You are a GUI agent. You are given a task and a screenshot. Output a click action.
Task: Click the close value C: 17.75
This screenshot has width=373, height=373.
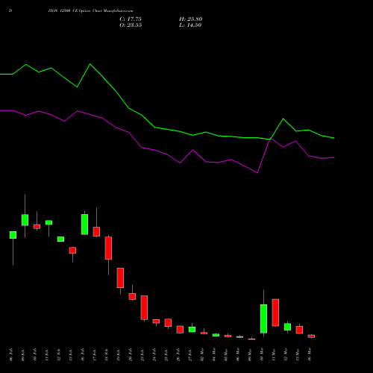point(131,19)
